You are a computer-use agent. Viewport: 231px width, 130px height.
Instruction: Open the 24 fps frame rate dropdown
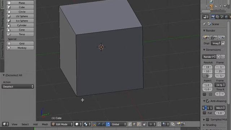[220, 85]
